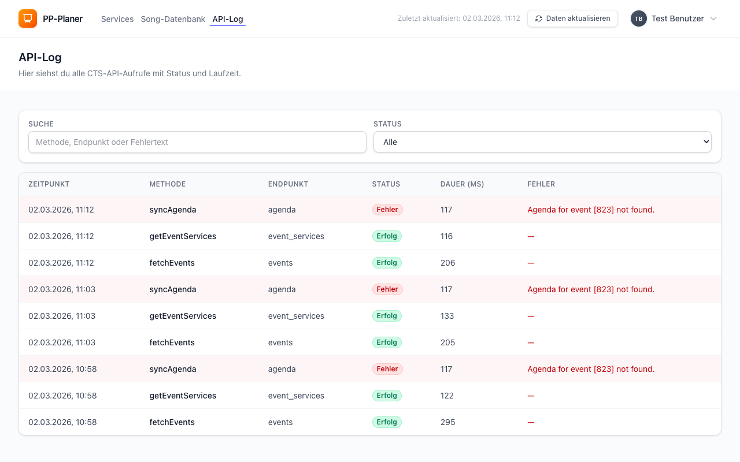Image resolution: width=740 pixels, height=462 pixels.
Task: Click the first Agenda for event [823] error message
Action: [591, 210]
